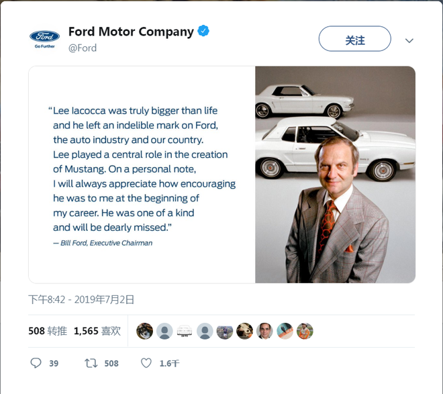Open the second gray default avatar
The image size is (443, 394).
point(205,331)
